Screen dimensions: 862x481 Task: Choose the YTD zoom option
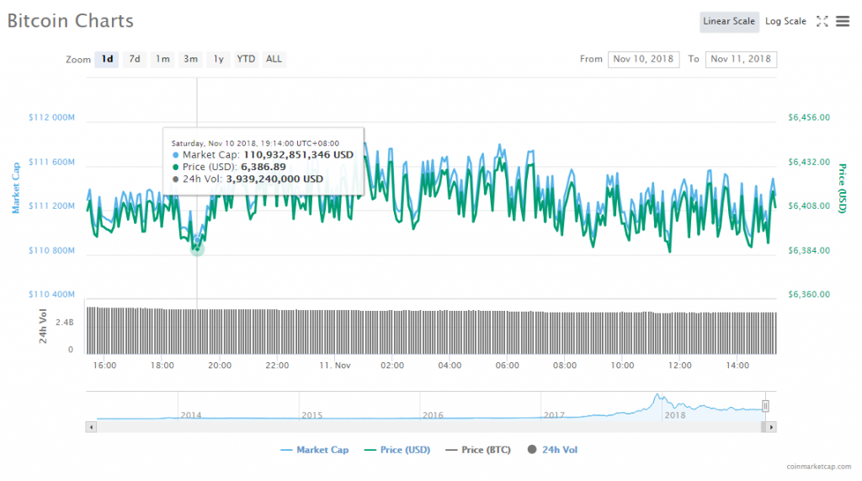click(x=246, y=59)
